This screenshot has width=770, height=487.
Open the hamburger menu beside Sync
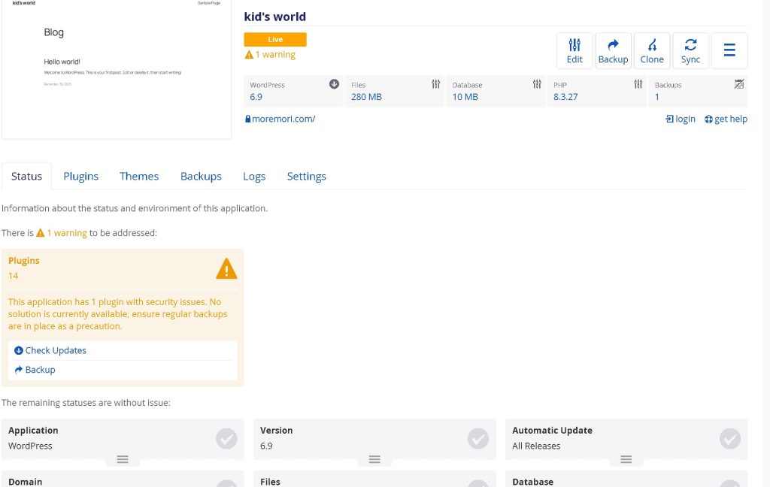click(x=729, y=50)
